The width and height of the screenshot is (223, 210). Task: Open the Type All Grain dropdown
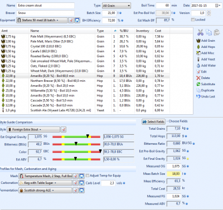[x=117, y=6]
